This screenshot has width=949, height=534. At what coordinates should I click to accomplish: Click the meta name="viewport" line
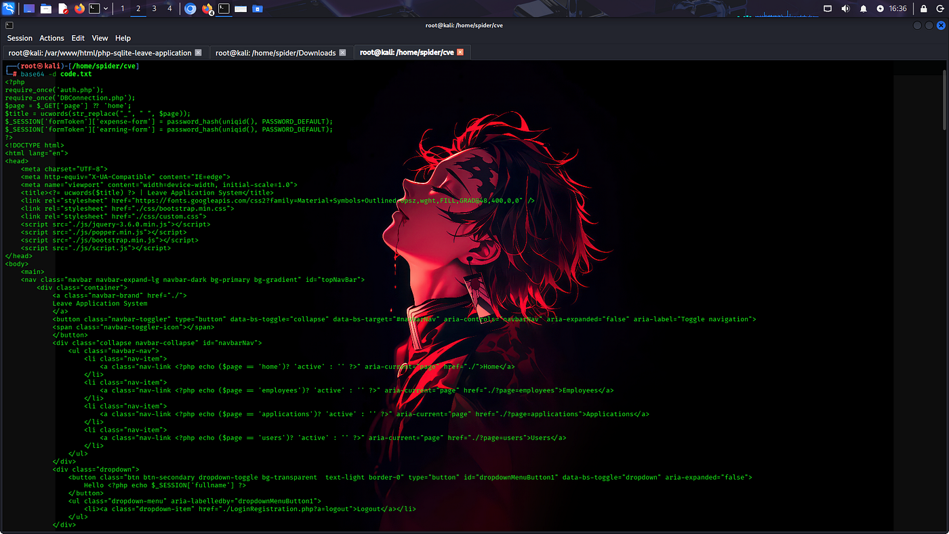(x=159, y=184)
